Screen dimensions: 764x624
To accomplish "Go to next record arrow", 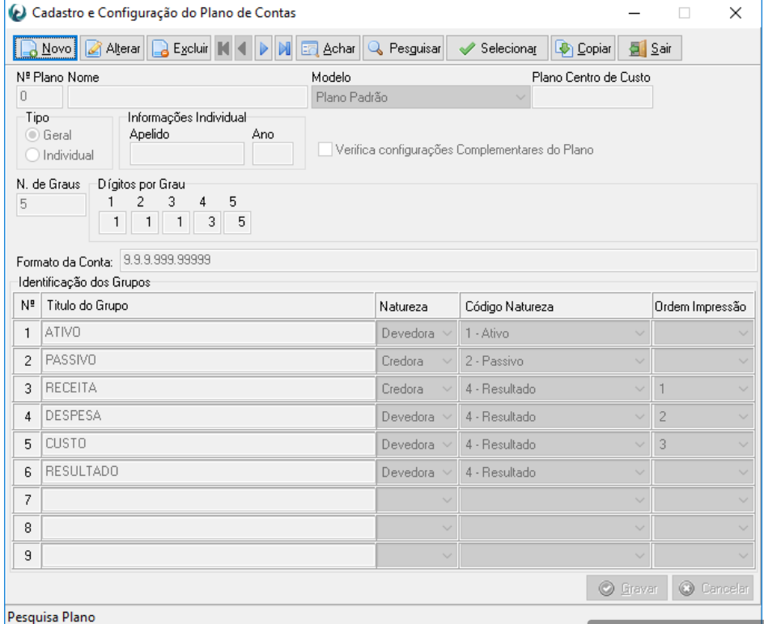I will pyautogui.click(x=264, y=49).
